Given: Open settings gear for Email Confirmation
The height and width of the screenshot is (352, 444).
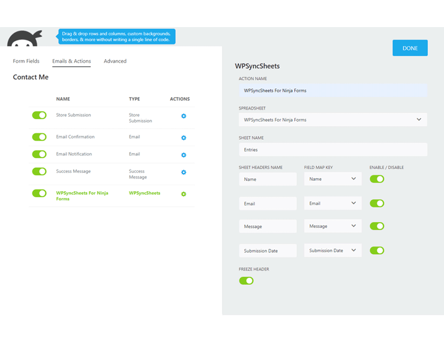Looking at the screenshot, I should point(184,138).
